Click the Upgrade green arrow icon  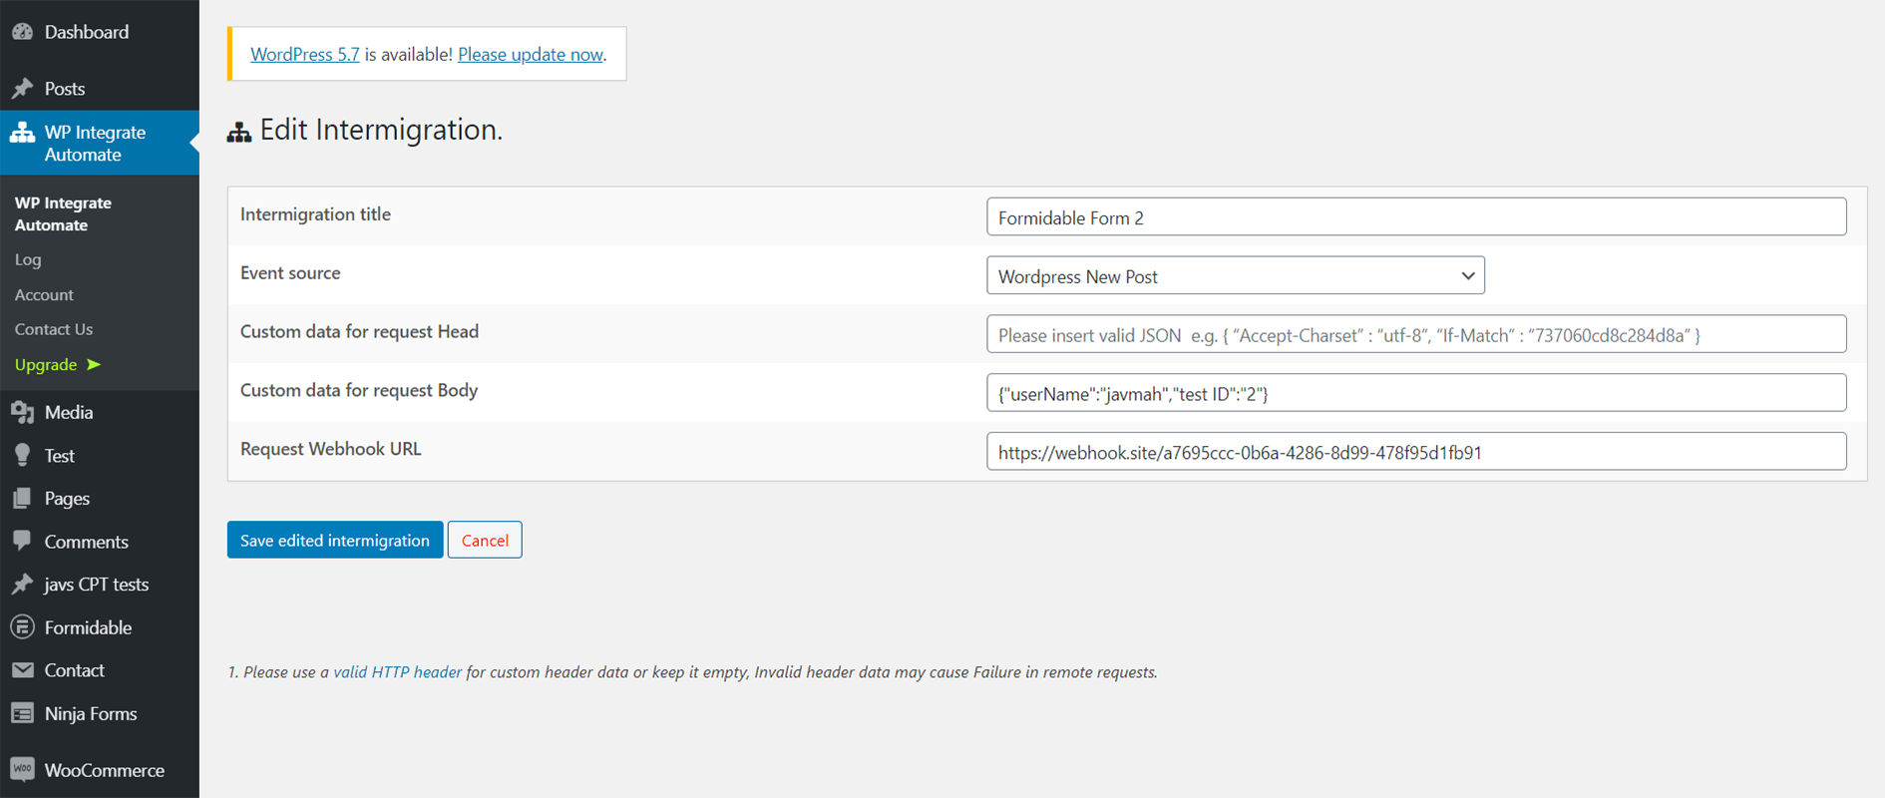(94, 365)
